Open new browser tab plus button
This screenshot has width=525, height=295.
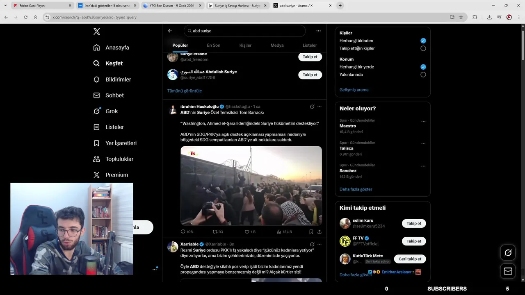click(340, 6)
